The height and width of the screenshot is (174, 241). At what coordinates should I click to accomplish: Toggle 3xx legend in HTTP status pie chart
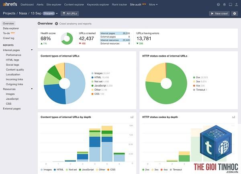tap(200, 81)
